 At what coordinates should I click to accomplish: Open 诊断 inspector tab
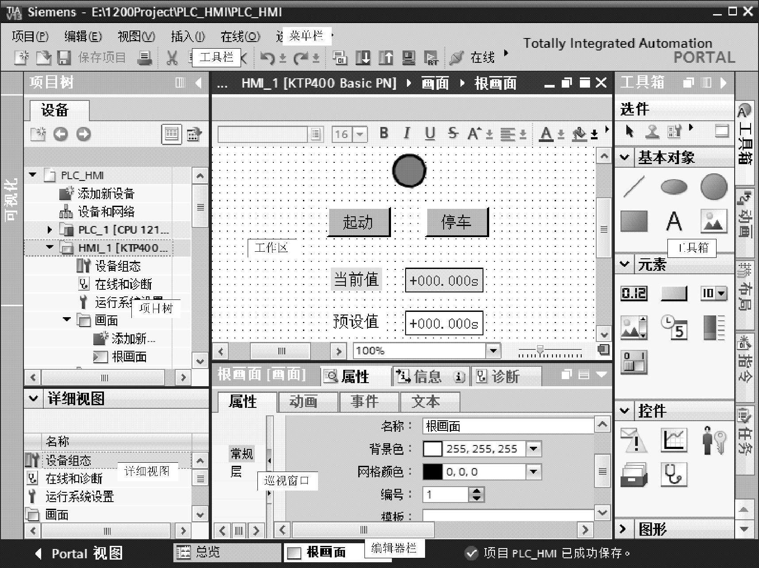pos(506,376)
